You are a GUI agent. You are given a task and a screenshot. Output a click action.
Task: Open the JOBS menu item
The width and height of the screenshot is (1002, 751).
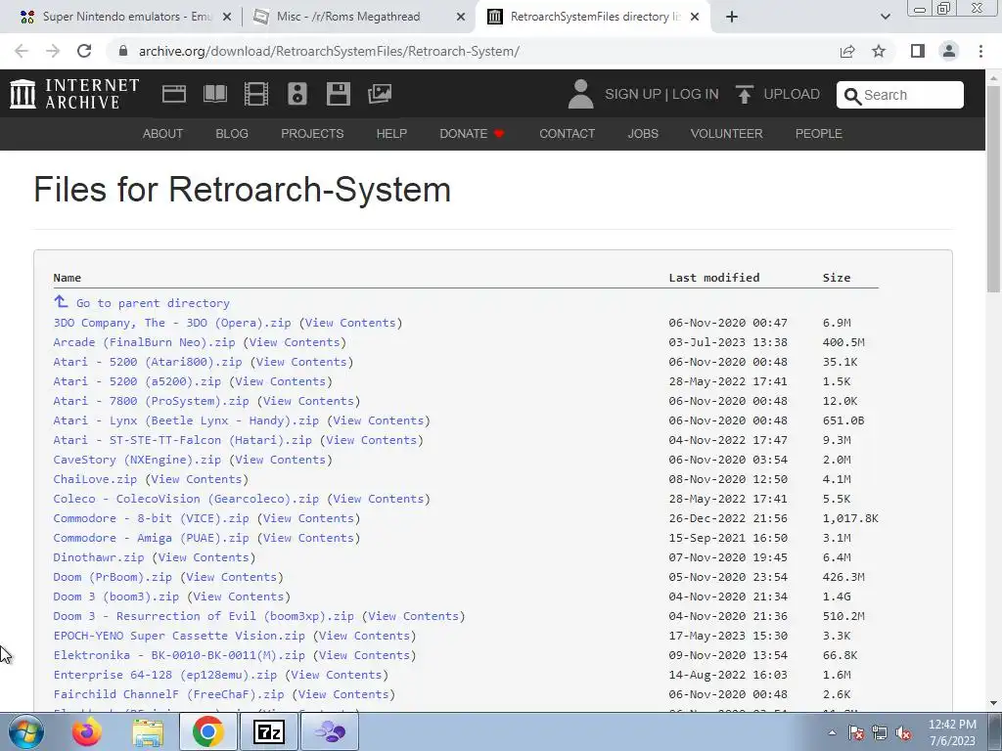tap(643, 133)
